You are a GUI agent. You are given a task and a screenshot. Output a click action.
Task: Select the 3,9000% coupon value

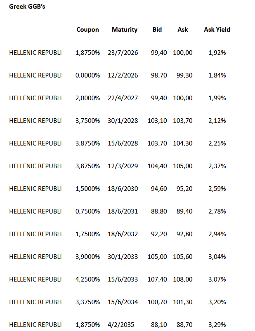pos(87,257)
